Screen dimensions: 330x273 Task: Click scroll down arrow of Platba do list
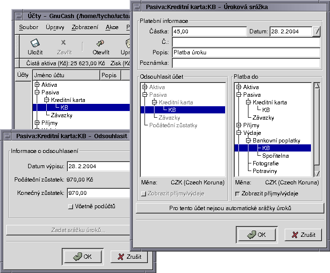click(x=317, y=173)
